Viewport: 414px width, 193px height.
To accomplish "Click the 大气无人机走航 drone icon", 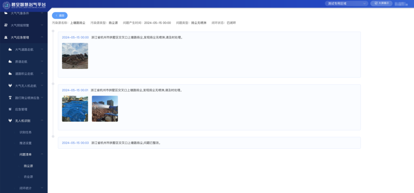I will tap(10, 86).
